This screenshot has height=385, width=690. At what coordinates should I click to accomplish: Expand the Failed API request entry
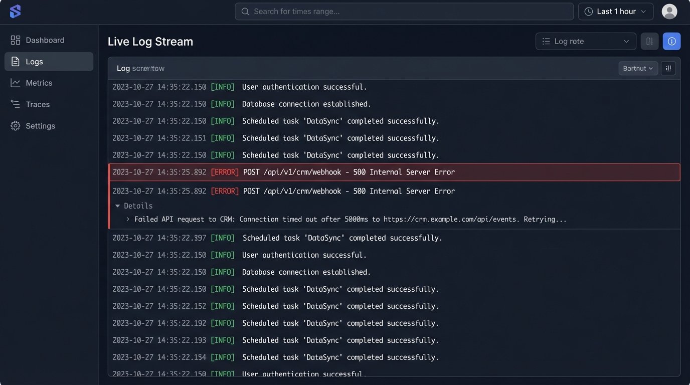pos(128,220)
